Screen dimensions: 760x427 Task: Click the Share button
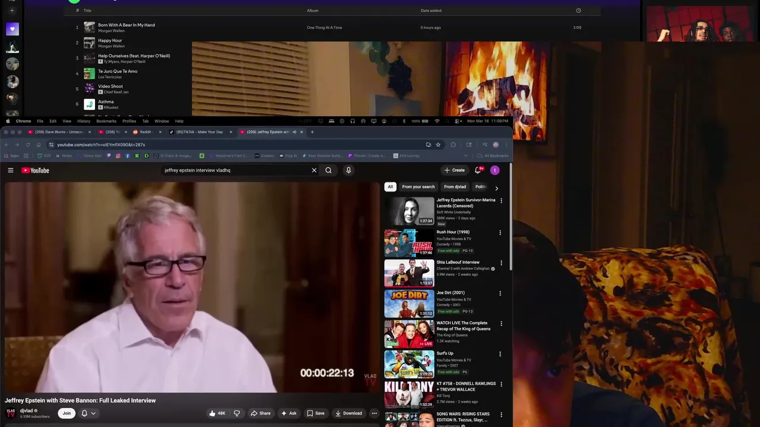(x=261, y=413)
